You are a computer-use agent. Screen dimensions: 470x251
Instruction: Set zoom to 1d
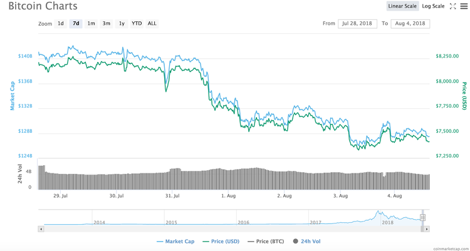[61, 23]
